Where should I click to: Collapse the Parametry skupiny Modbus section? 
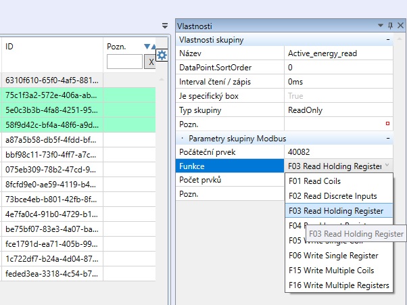[x=388, y=138]
